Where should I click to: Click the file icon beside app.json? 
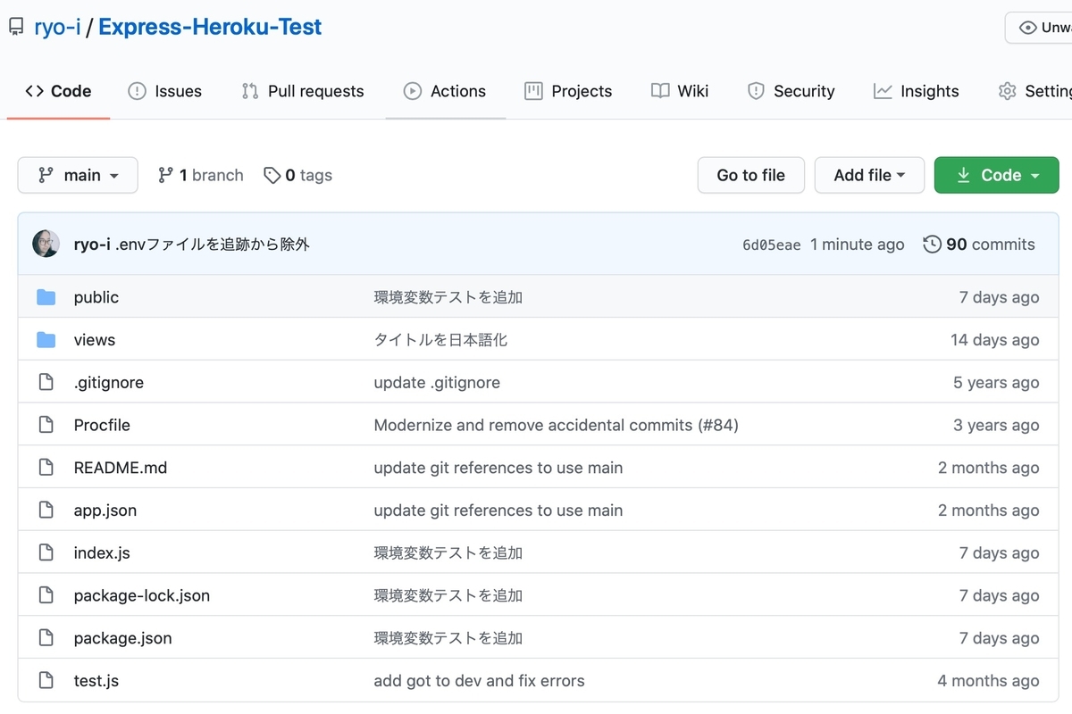point(46,511)
